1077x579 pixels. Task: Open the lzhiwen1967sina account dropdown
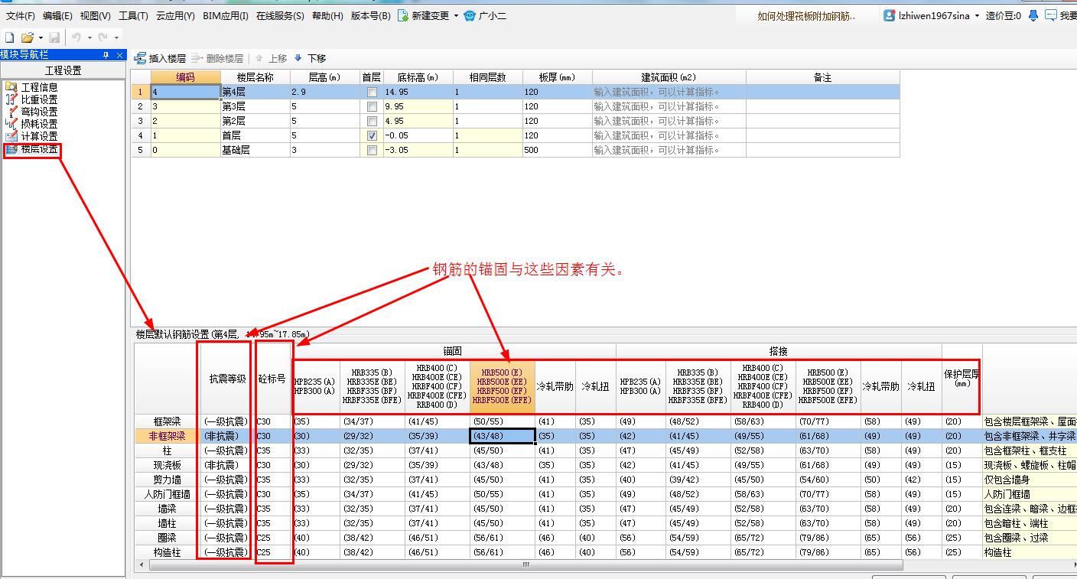tap(977, 15)
